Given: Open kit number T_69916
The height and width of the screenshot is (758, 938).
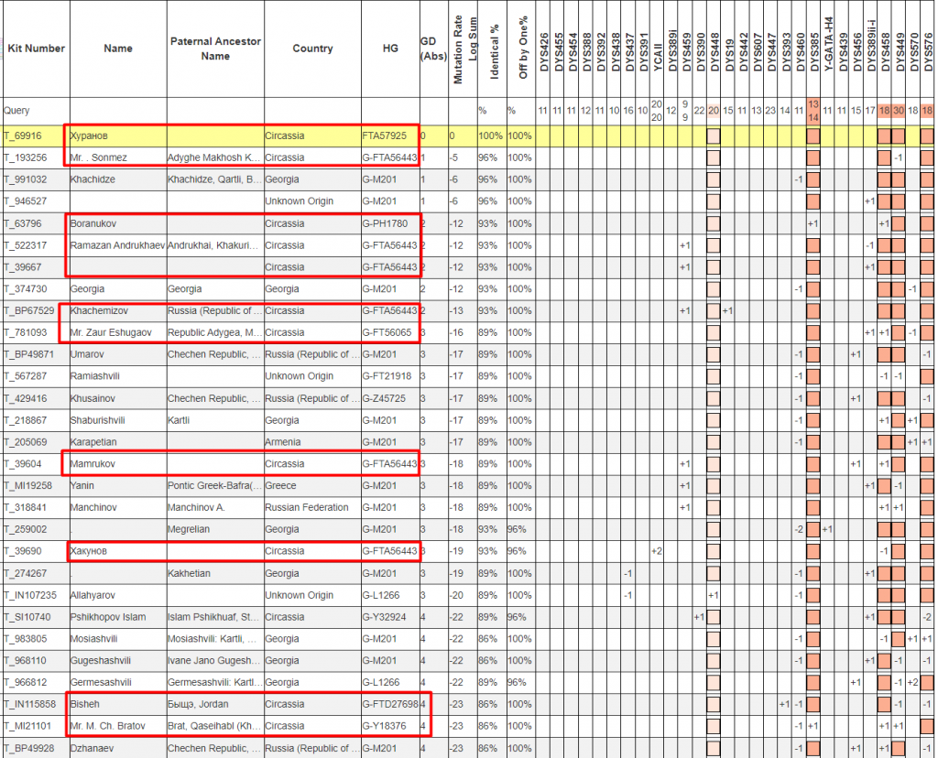Looking at the screenshot, I should [22, 135].
